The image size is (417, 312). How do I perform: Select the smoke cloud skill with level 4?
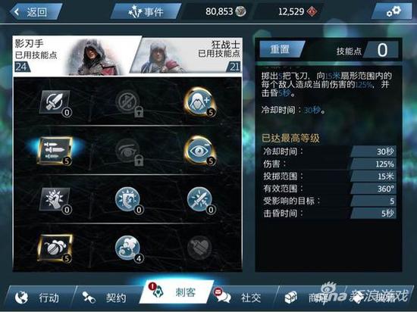coord(128,248)
